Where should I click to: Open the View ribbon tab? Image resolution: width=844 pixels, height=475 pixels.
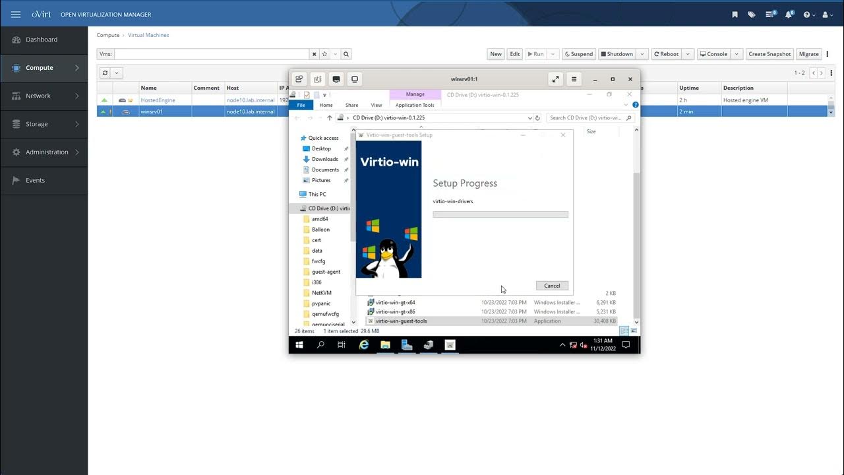(377, 105)
